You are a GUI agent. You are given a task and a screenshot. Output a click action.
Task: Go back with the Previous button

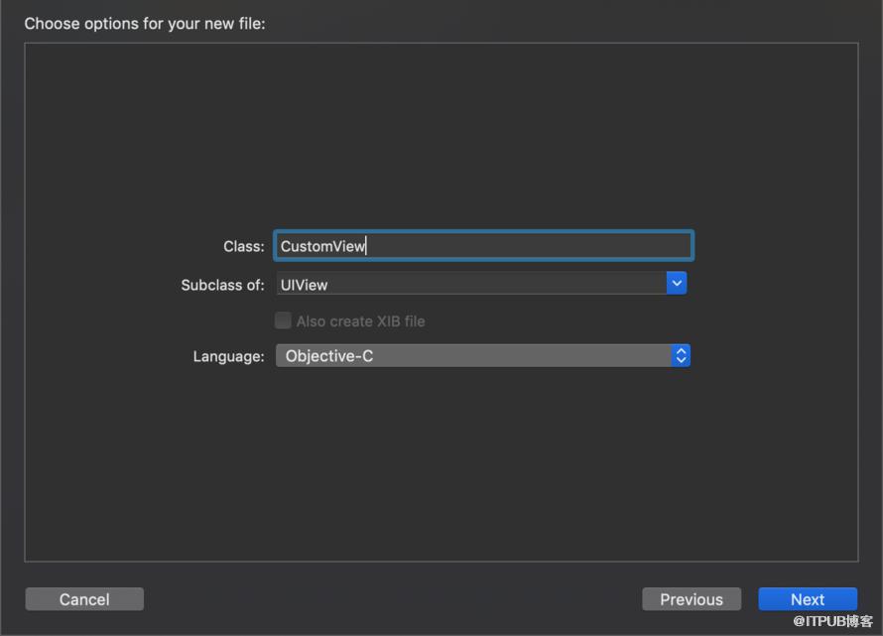pyautogui.click(x=692, y=599)
